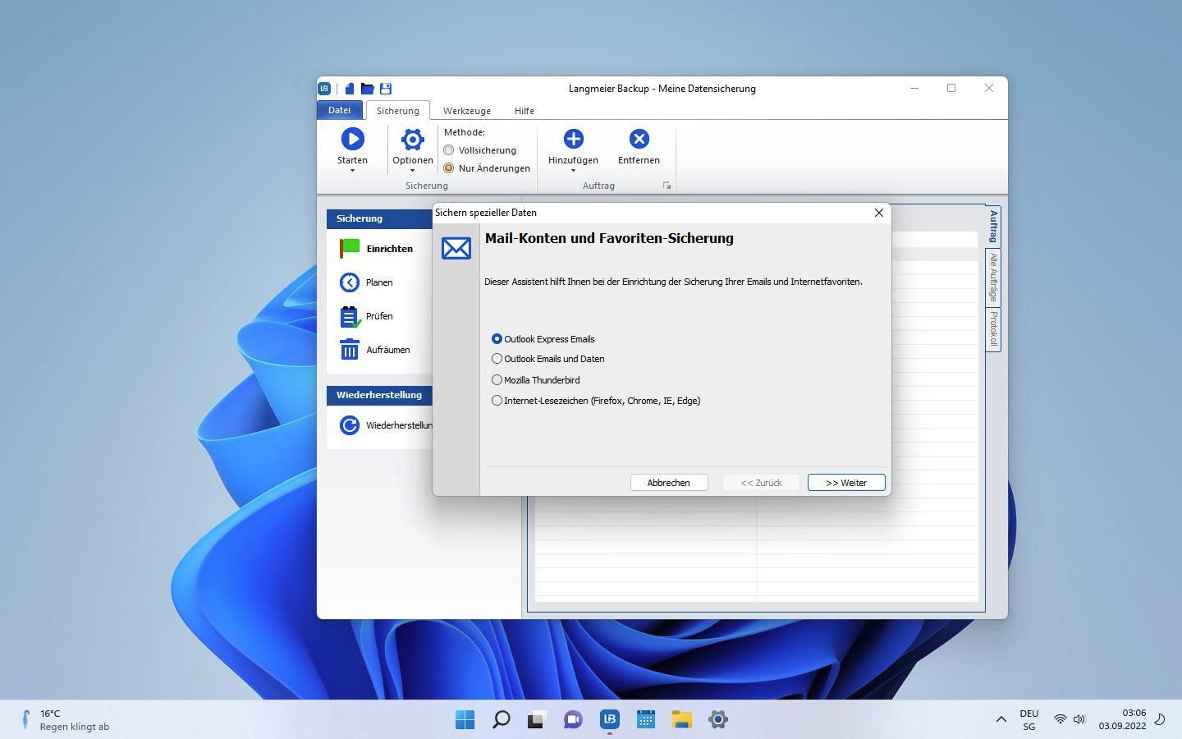Click the Entfernen remove icon
The height and width of the screenshot is (739, 1182).
point(639,140)
